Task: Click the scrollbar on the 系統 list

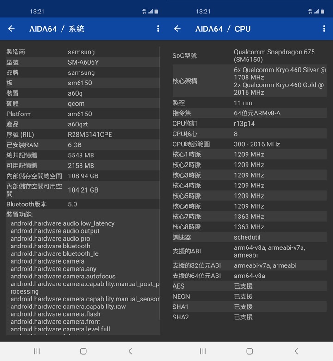Action: coord(160,183)
